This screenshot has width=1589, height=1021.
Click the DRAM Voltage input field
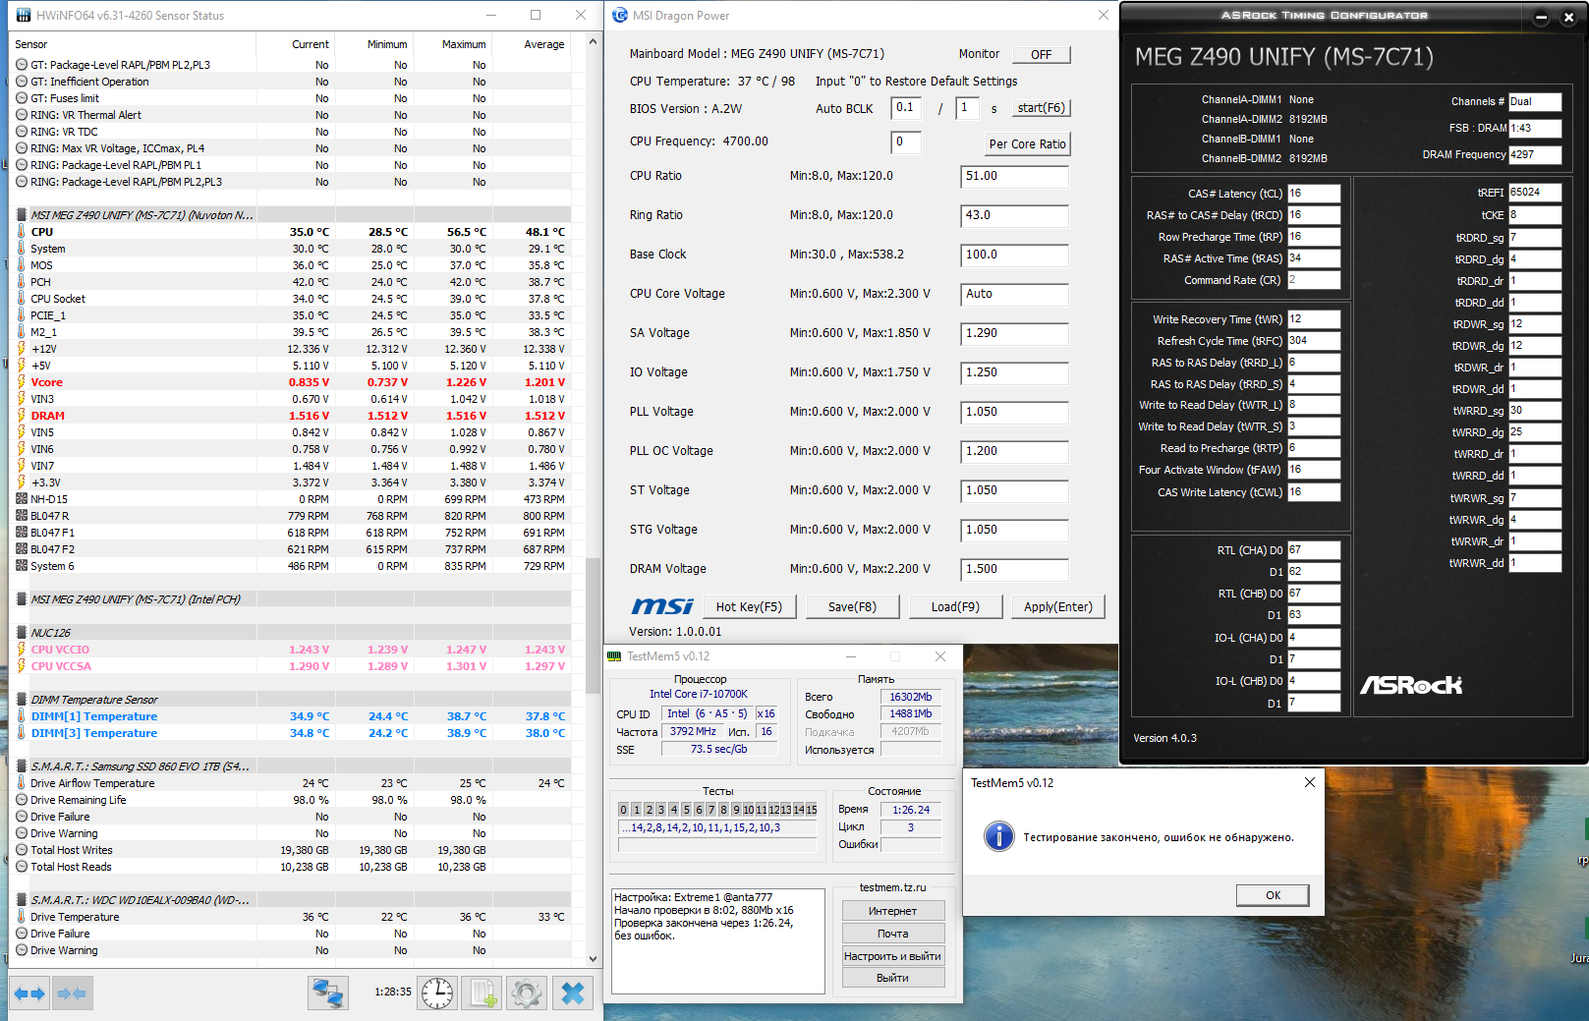point(1014,570)
